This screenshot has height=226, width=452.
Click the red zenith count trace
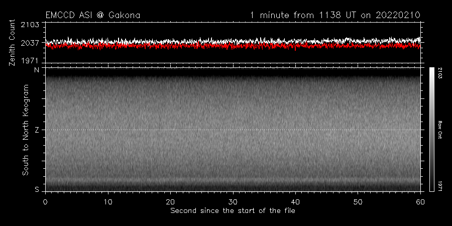pos(233,46)
